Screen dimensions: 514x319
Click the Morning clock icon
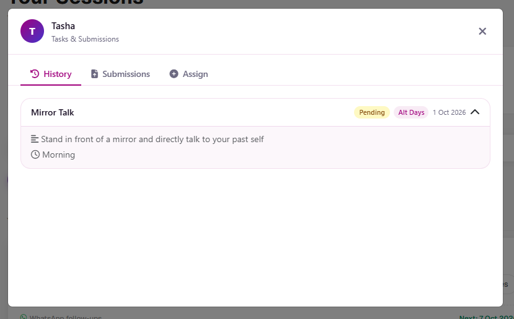[x=35, y=155]
